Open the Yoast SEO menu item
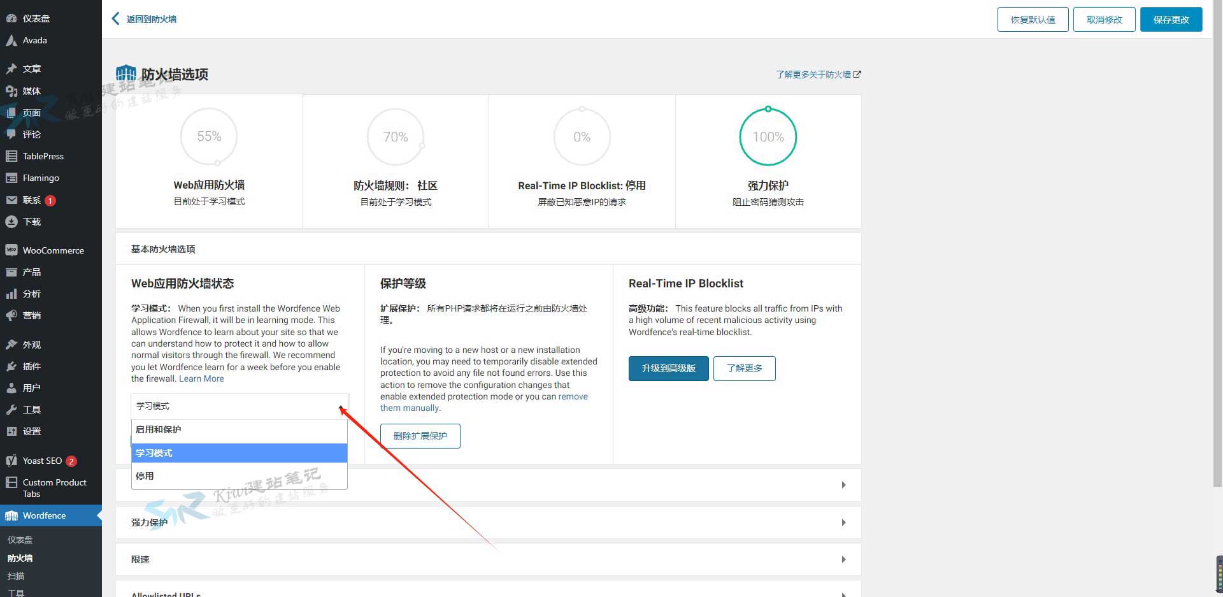Image resolution: width=1223 pixels, height=597 pixels. [x=51, y=461]
